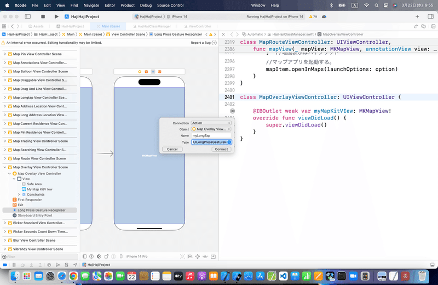Switch to the HajiHajiClassManager tab
The width and height of the screenshot is (438, 285).
click(152, 26)
